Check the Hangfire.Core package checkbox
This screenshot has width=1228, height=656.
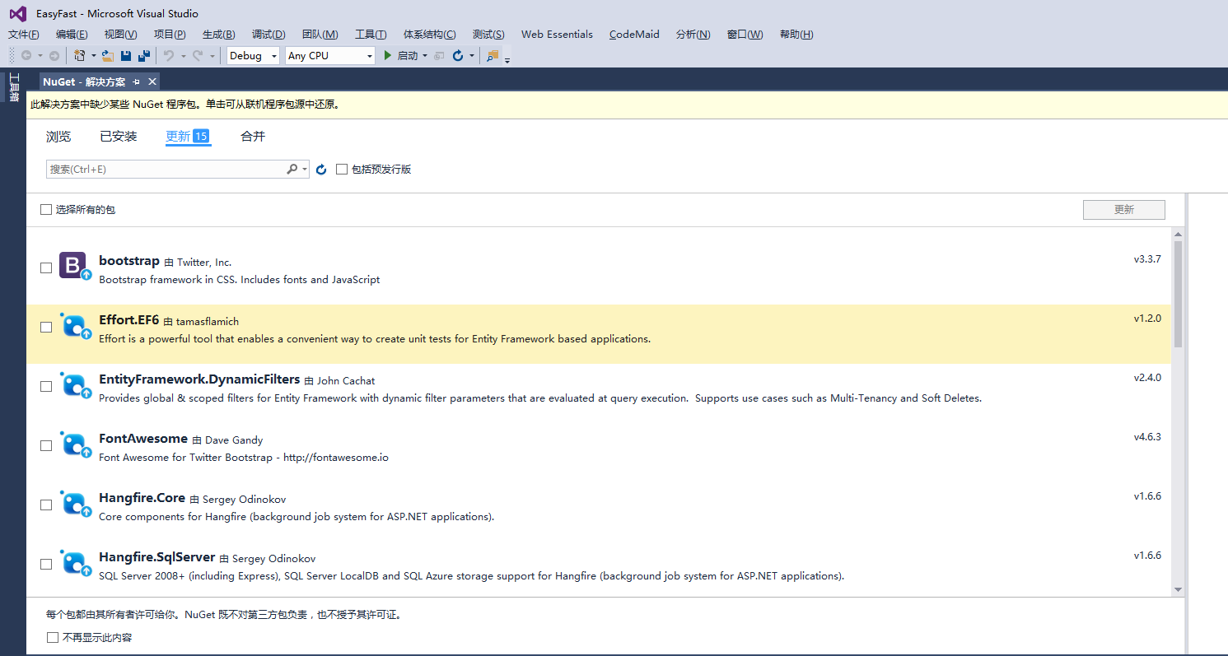tap(46, 505)
